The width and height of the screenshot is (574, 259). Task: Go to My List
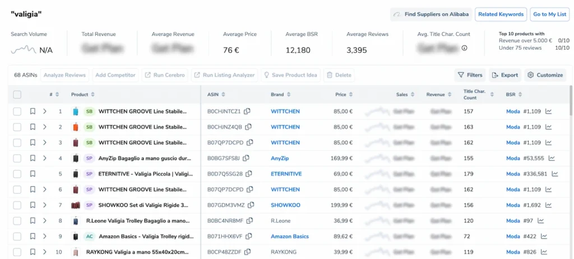(x=549, y=14)
